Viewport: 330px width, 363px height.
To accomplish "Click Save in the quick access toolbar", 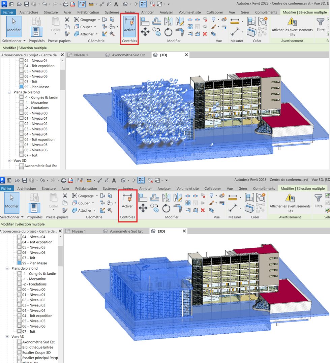I will pos(26,4).
